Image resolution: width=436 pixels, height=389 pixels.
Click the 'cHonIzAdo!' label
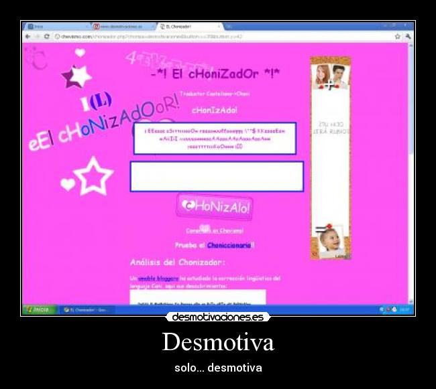point(215,110)
